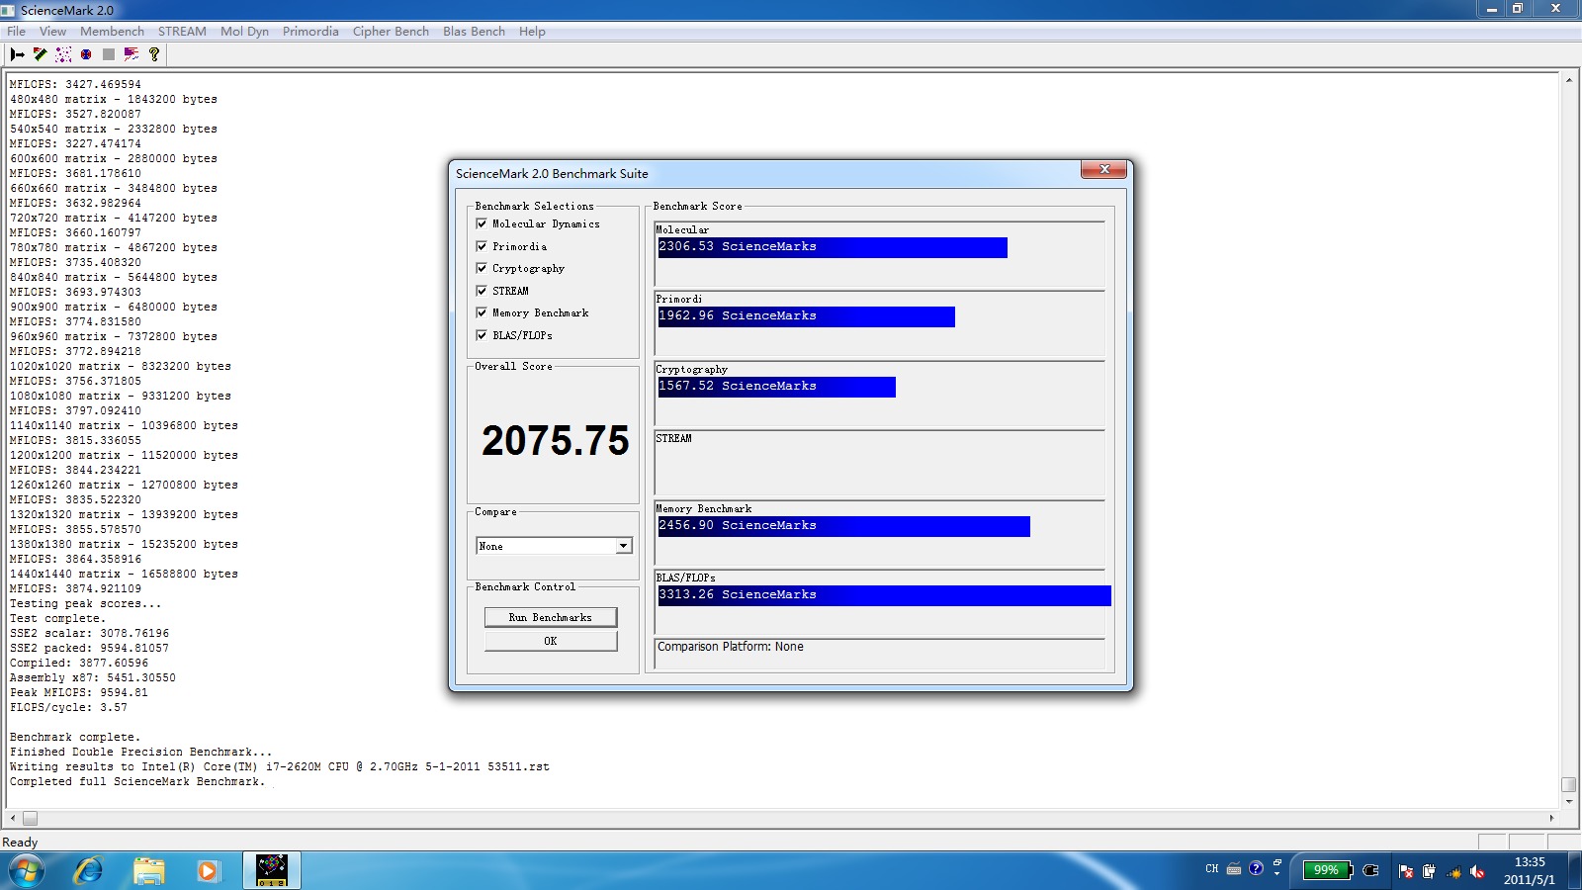Click log line 'FLOPS/cycle: 3.57'
This screenshot has width=1582, height=890.
tap(68, 707)
